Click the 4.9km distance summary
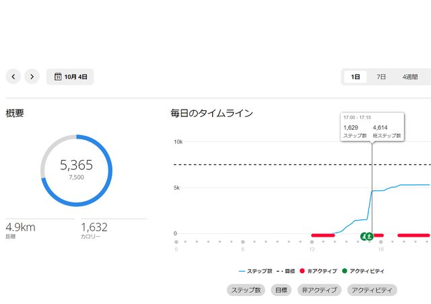The width and height of the screenshot is (431, 304). coord(20,229)
